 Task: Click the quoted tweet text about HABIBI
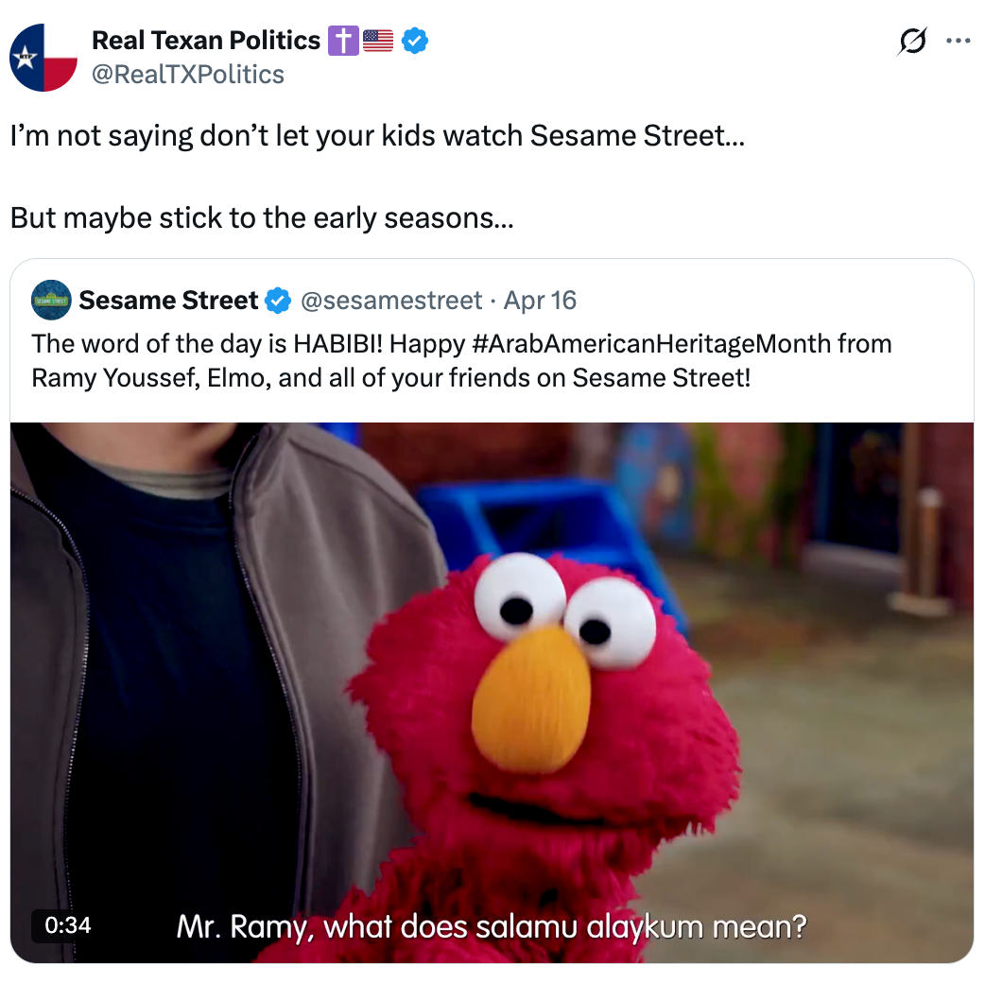[461, 361]
